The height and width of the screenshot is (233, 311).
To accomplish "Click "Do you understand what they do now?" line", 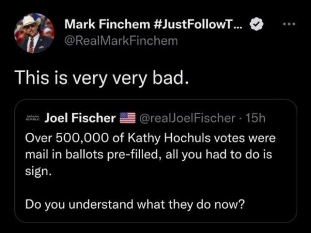I will [x=135, y=204].
